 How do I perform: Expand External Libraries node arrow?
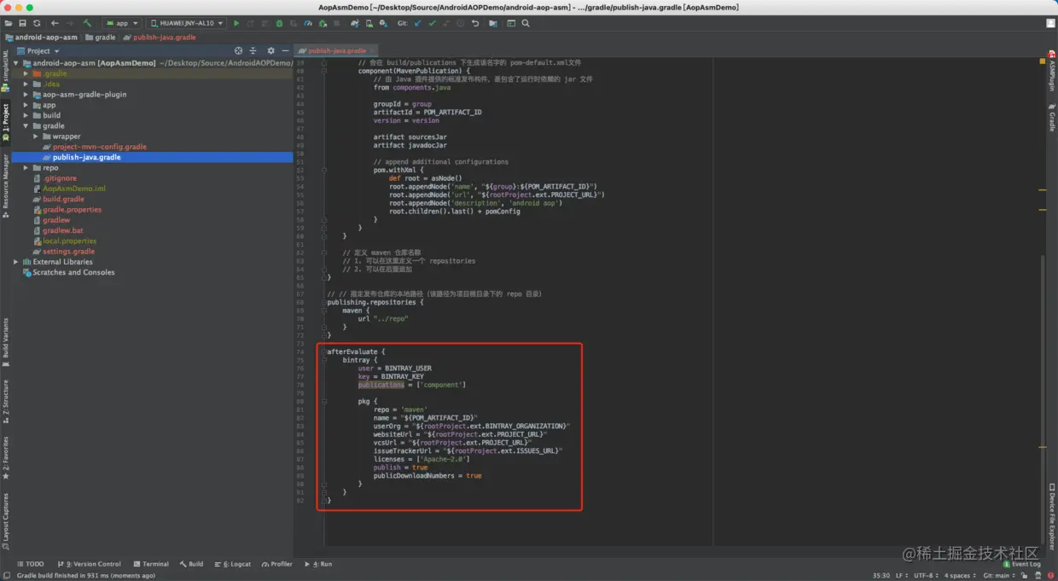point(15,262)
